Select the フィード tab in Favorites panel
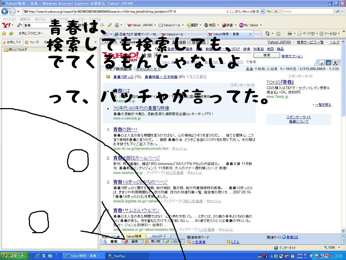346x260 pixels. [x=32, y=42]
